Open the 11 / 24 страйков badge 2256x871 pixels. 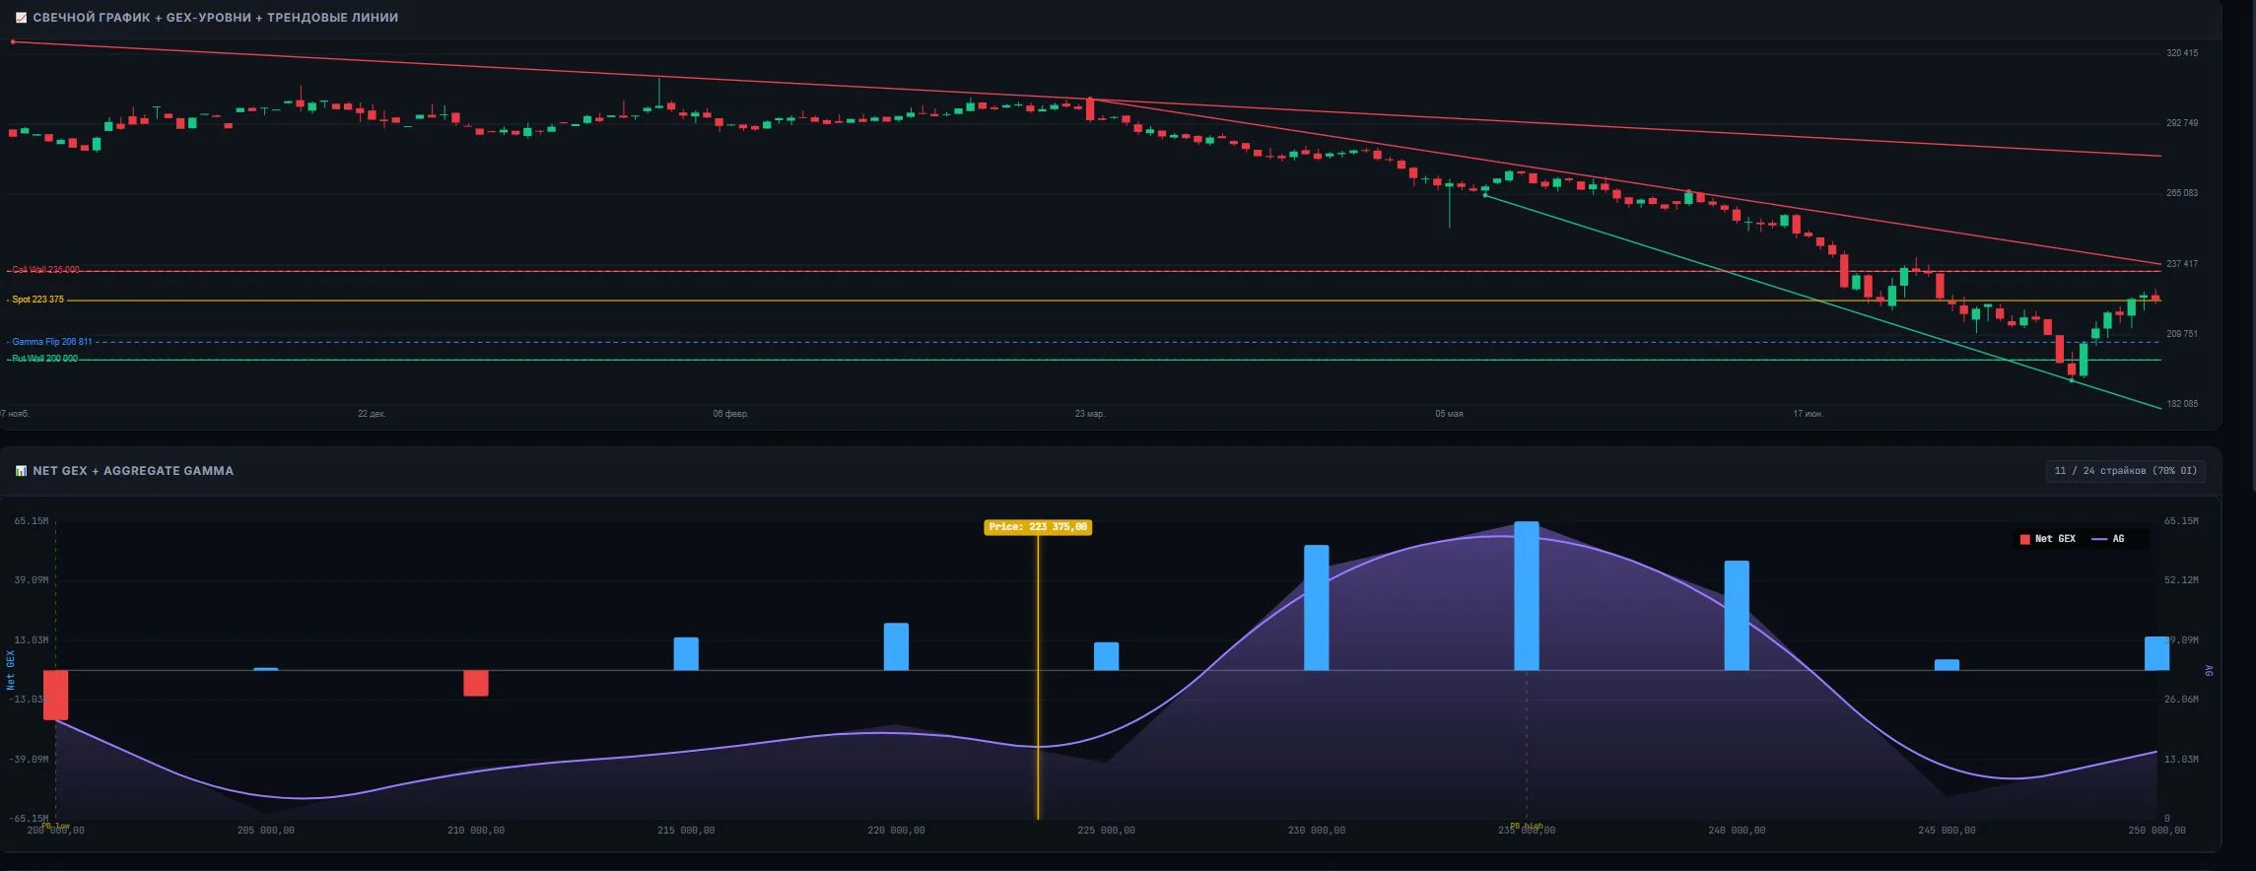point(2126,471)
